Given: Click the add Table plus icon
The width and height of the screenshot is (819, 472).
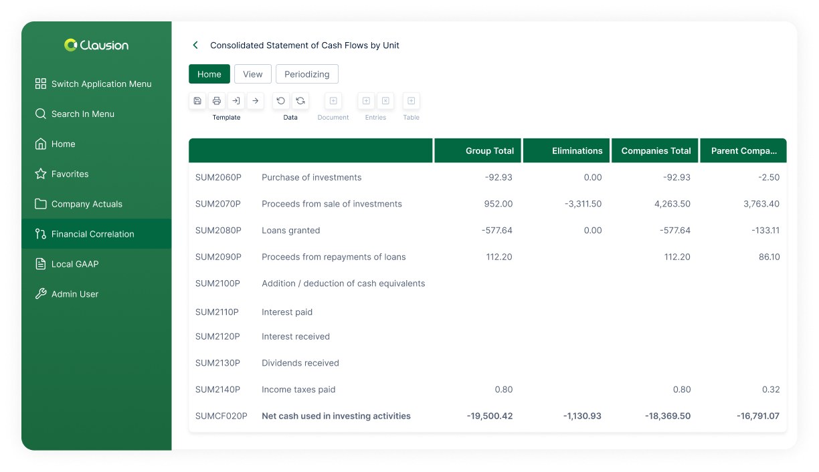Looking at the screenshot, I should click(411, 101).
